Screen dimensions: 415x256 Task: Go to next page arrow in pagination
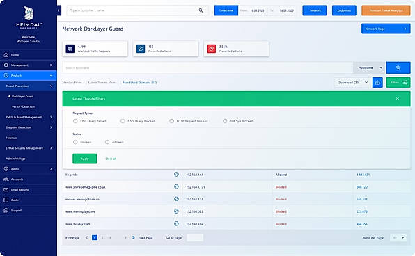pyautogui.click(x=134, y=238)
